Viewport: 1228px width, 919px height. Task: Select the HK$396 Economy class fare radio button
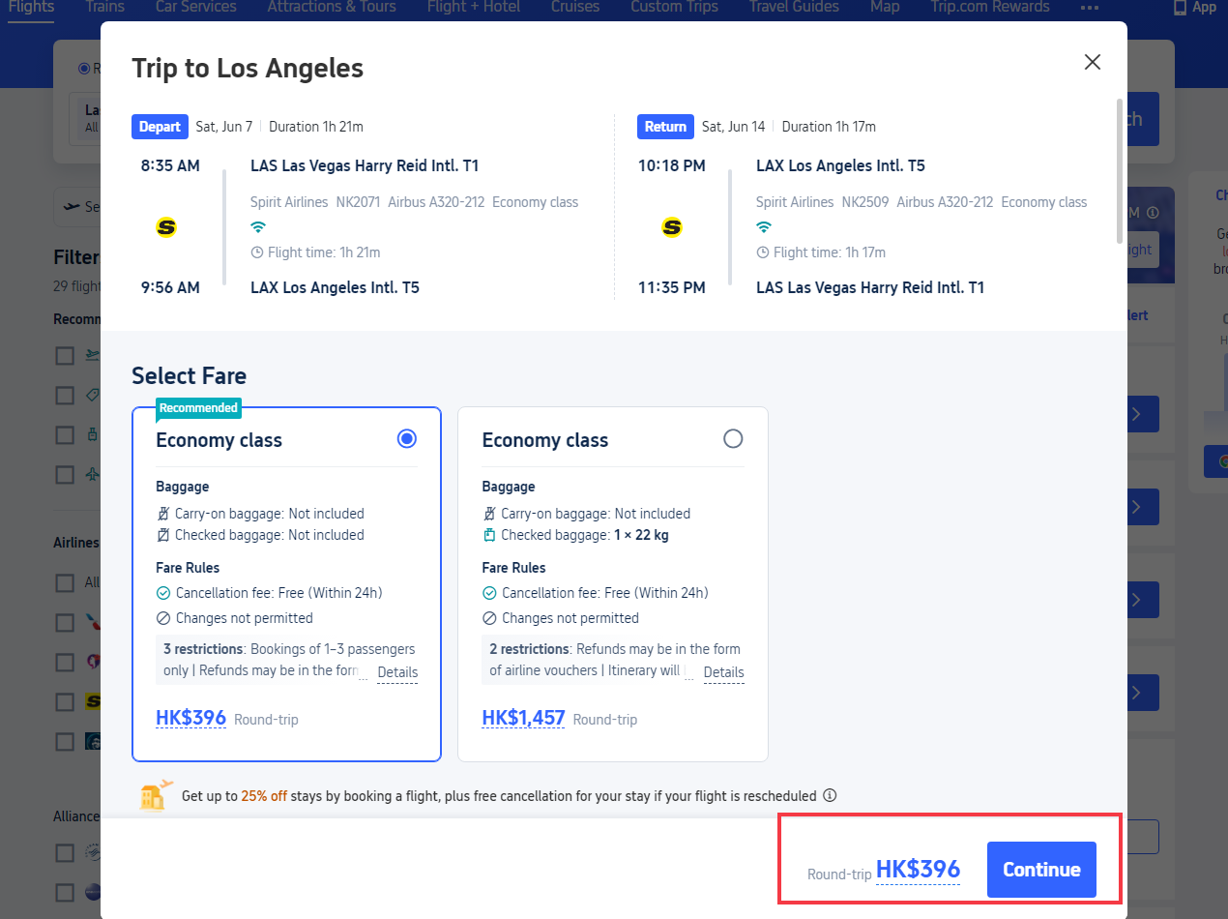pyautogui.click(x=407, y=439)
